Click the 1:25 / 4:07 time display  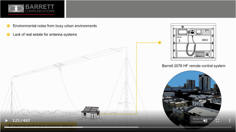21,121
